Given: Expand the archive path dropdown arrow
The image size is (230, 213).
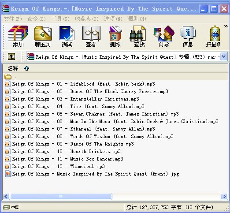Looking at the screenshot, I should point(224,56).
